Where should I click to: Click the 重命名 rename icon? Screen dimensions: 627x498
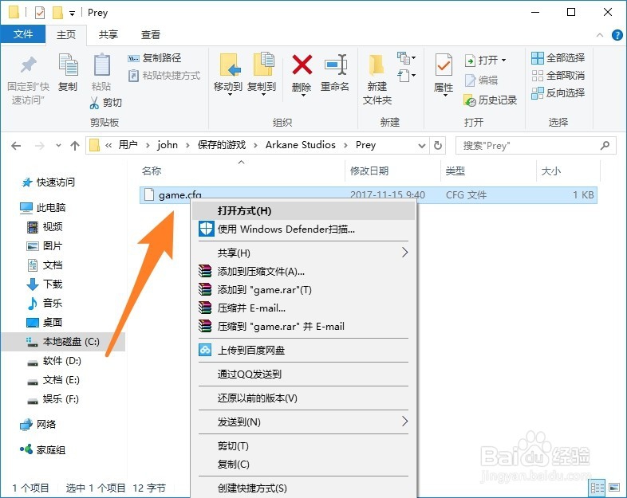tap(335, 65)
